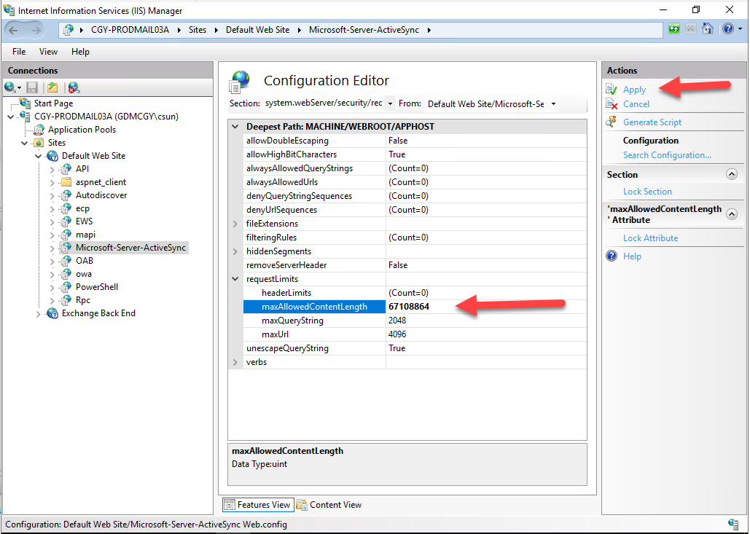Select the owa application in the tree
The height and width of the screenshot is (534, 750).
point(83,274)
